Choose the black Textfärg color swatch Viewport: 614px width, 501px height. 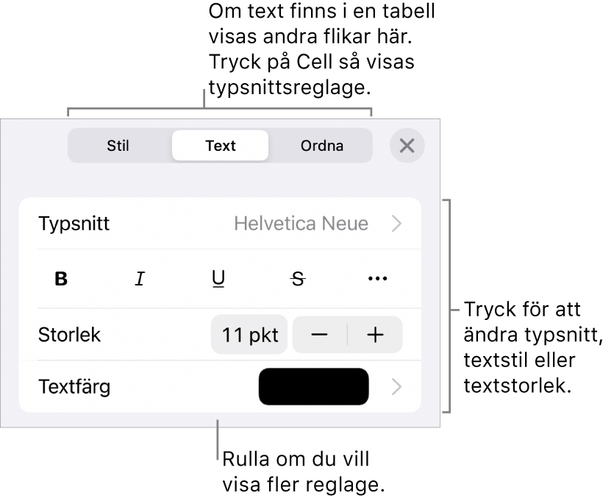pos(314,386)
